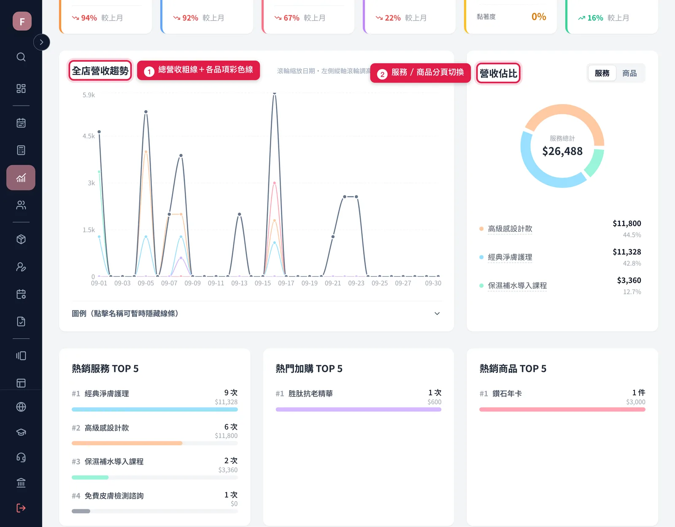Open the product box icon
Viewport: 675px width, 527px height.
tap(21, 239)
